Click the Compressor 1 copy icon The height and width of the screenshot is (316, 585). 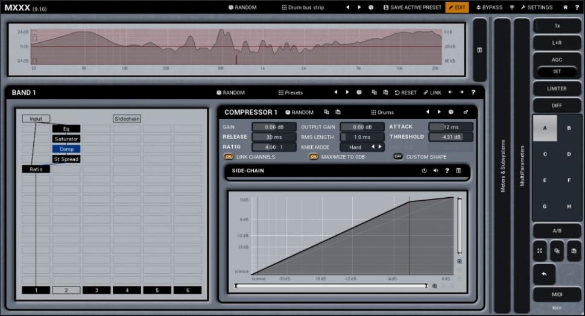[326, 112]
